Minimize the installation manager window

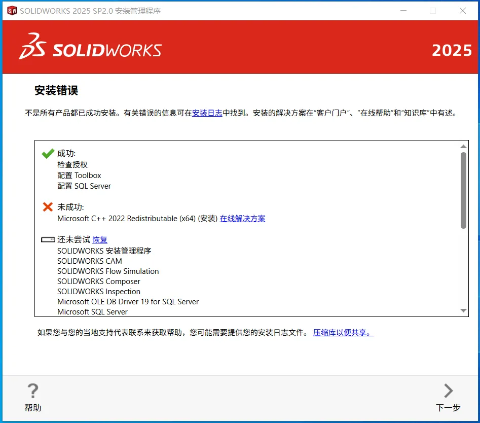403,11
